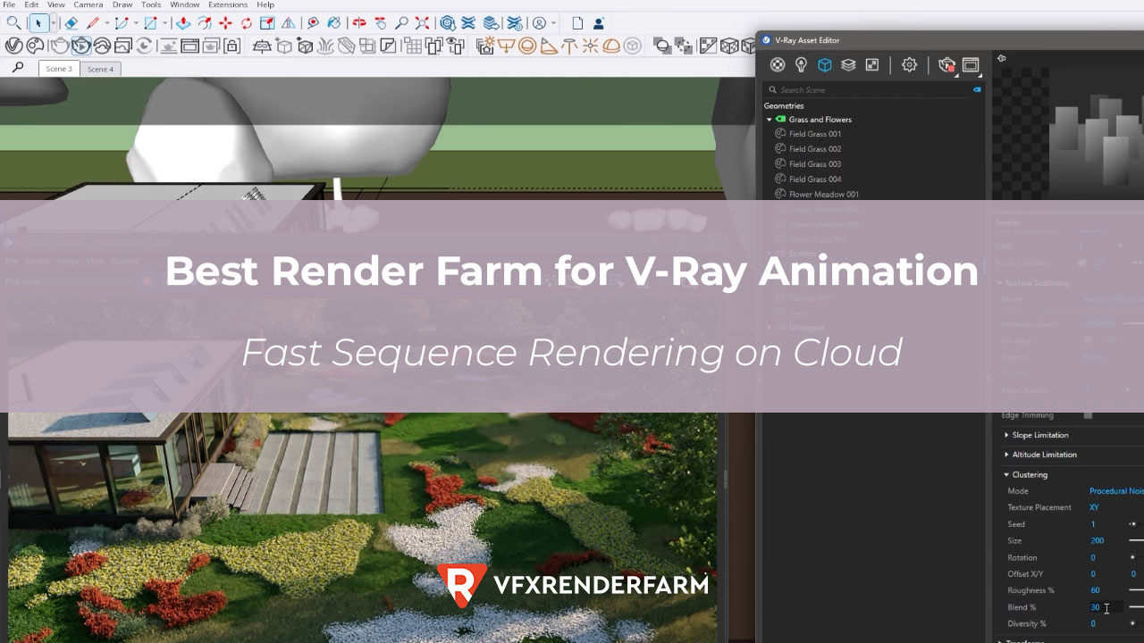This screenshot has width=1144, height=643.
Task: Open Geometries cube tab in Asset Editor
Action: 824,64
